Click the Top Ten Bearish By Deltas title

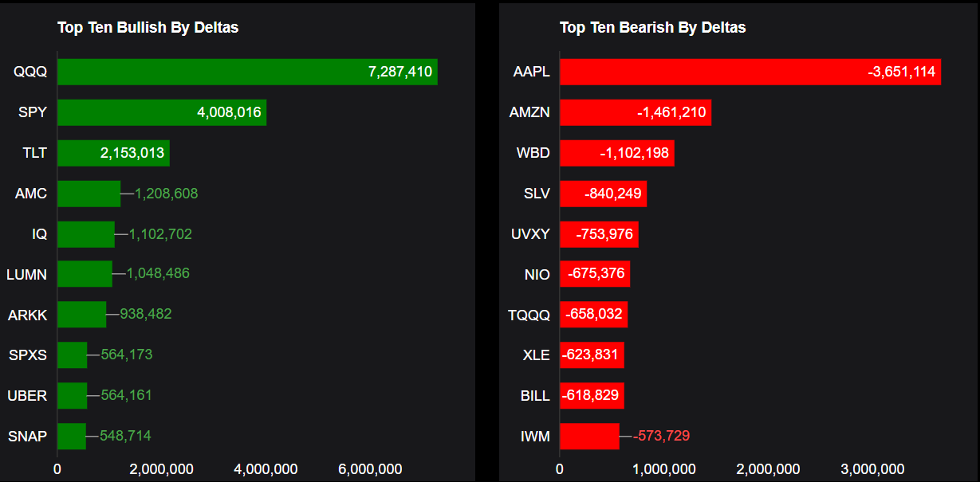[x=652, y=28]
